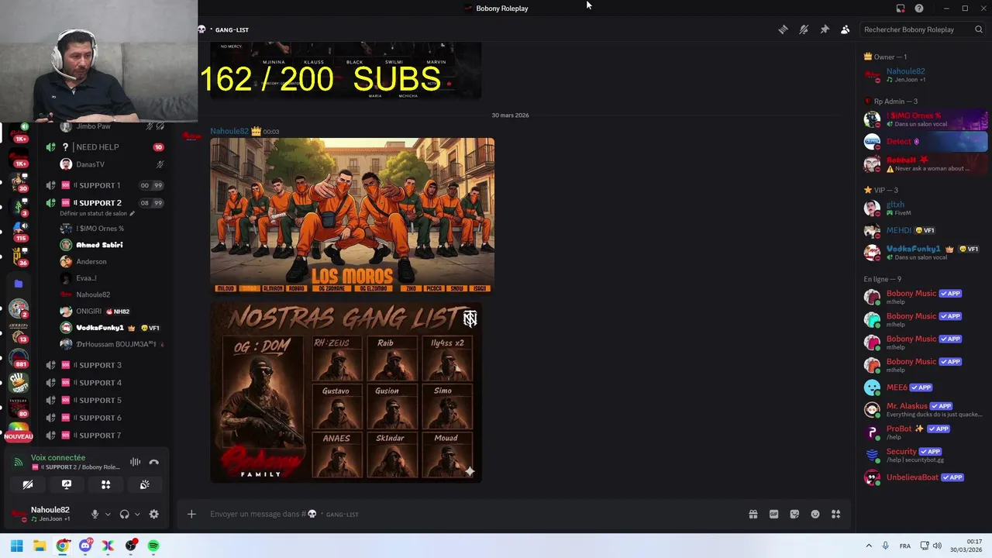The image size is (992, 558).
Task: Launch an activity from voice panel
Action: (106, 484)
